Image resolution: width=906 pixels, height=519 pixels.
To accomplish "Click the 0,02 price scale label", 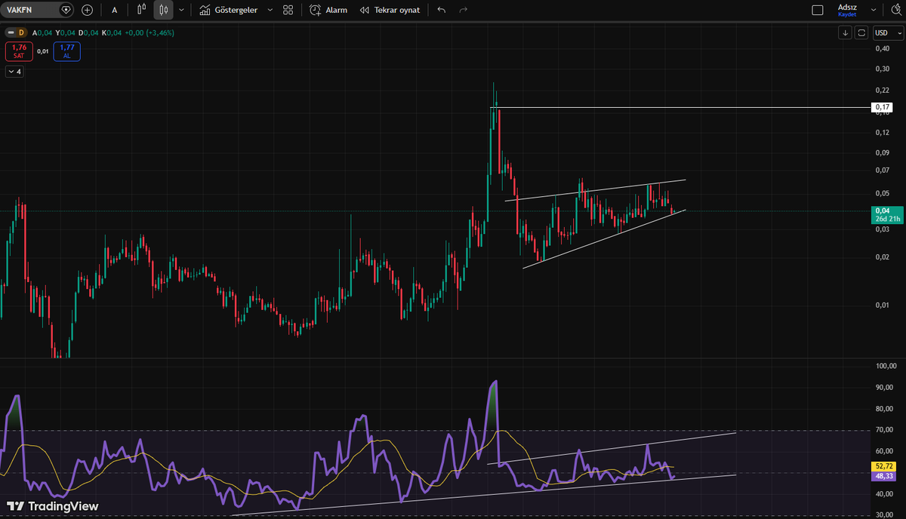I will click(882, 257).
